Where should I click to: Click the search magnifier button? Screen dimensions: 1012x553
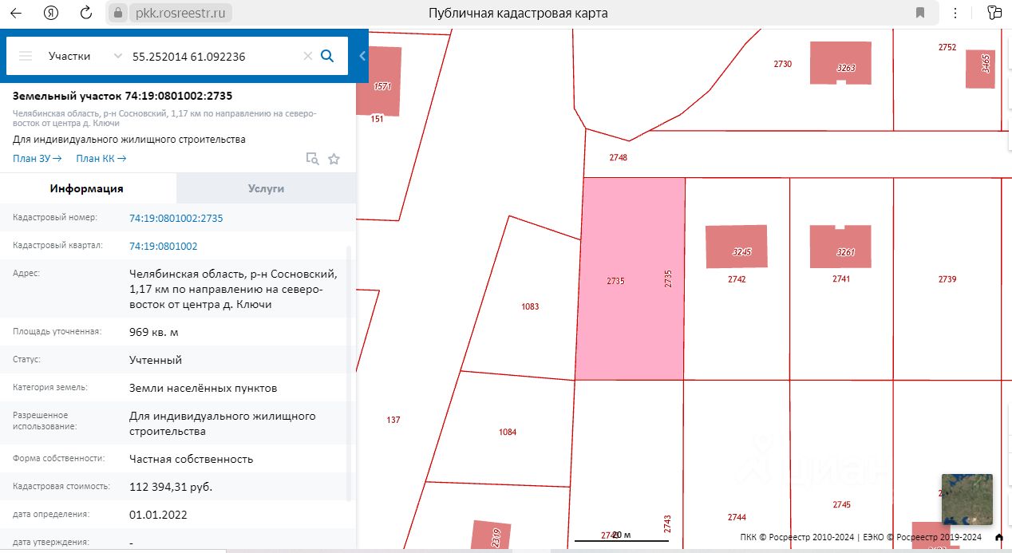(326, 56)
